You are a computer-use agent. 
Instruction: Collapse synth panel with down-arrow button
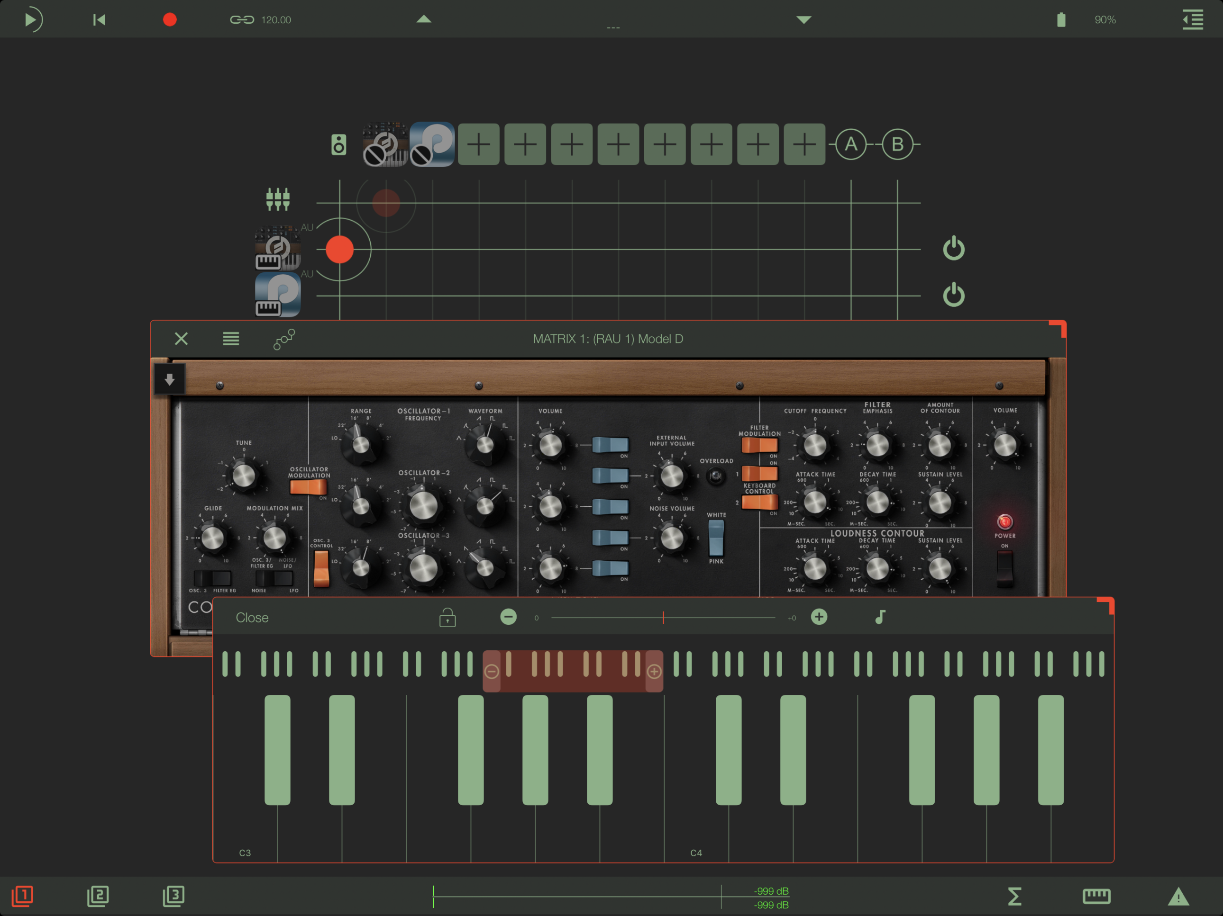[170, 379]
